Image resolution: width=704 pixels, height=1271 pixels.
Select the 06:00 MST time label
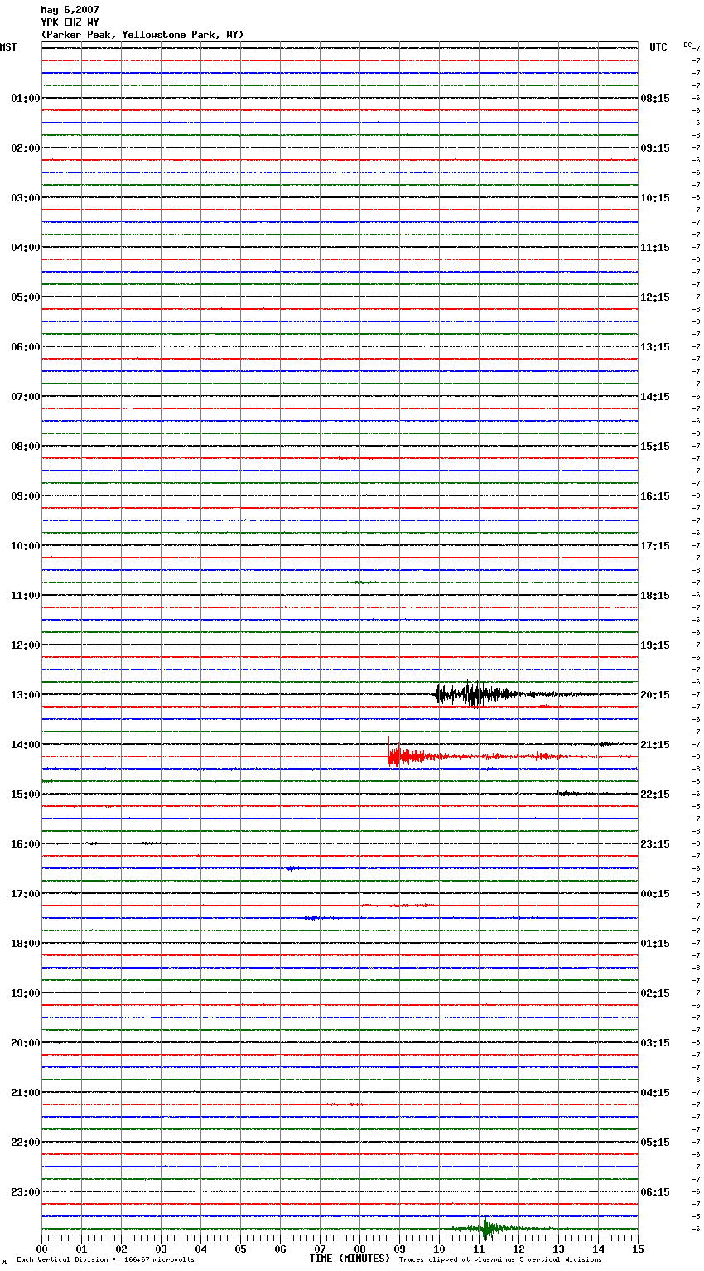pos(25,347)
